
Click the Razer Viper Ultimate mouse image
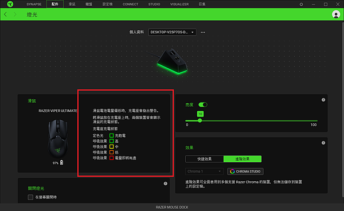click(58, 138)
